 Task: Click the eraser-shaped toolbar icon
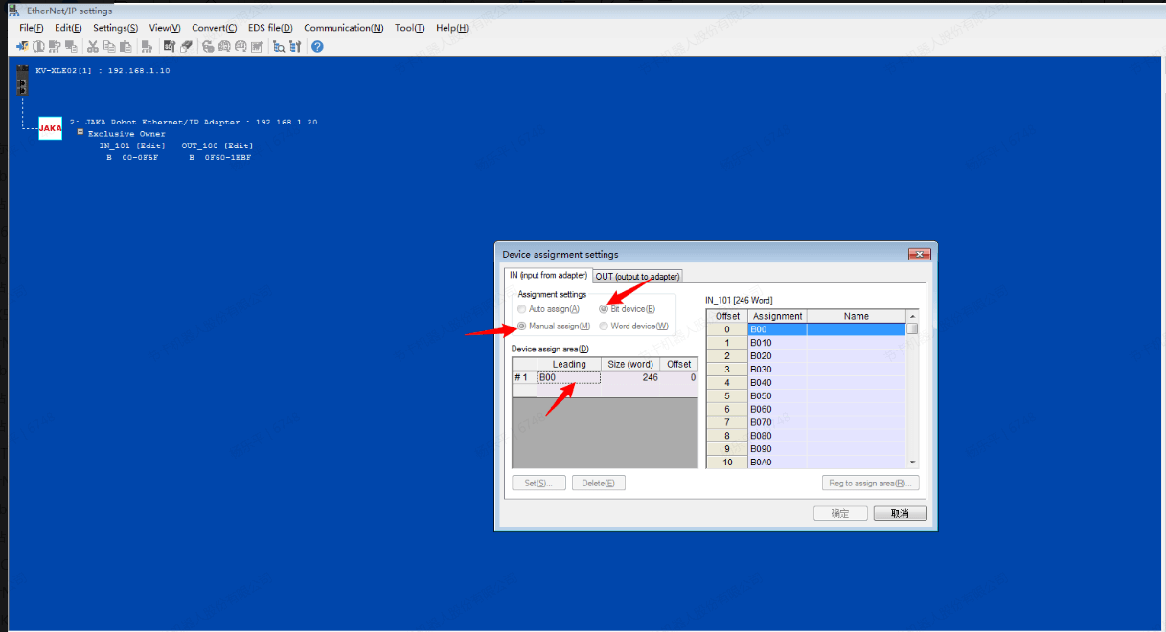[187, 46]
